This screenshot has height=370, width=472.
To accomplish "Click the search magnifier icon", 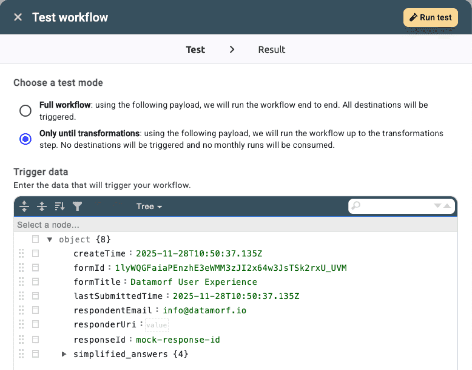I will click(356, 206).
